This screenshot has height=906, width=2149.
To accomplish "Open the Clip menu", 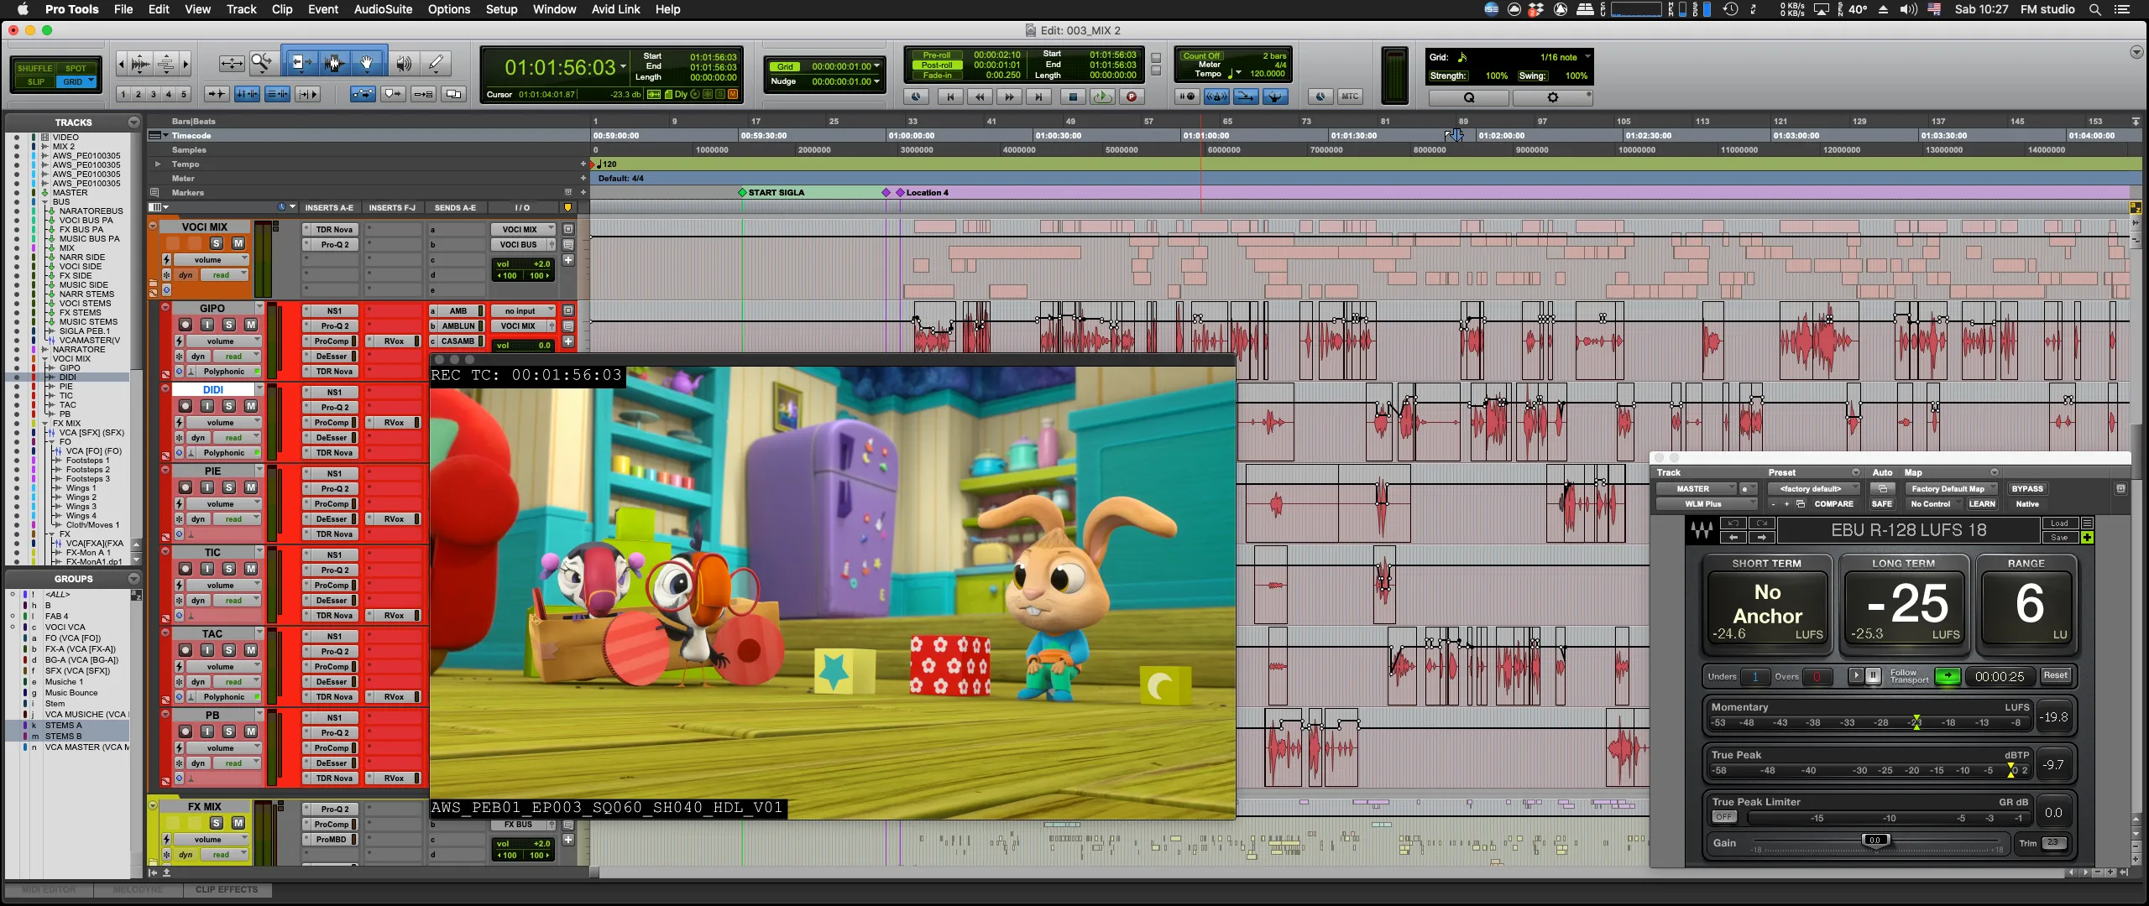I will coord(282,9).
